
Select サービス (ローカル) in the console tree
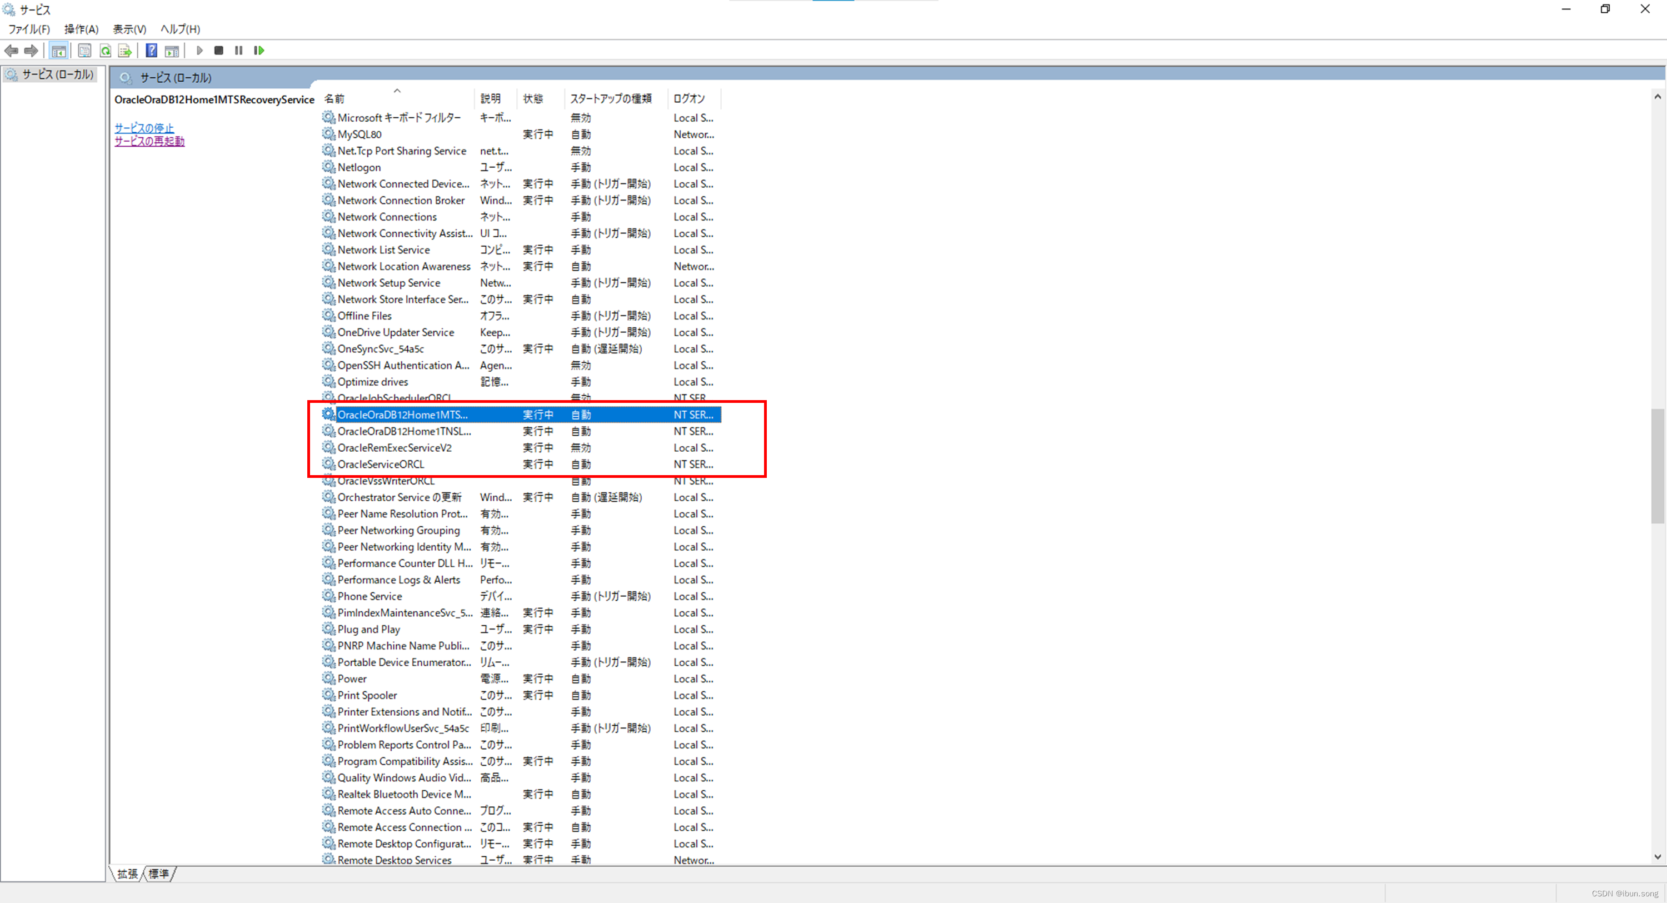click(x=50, y=74)
